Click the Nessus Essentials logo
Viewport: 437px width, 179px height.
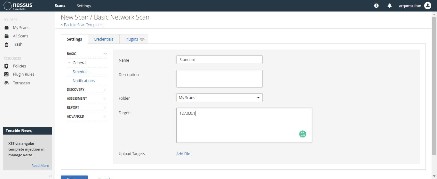(18, 6)
